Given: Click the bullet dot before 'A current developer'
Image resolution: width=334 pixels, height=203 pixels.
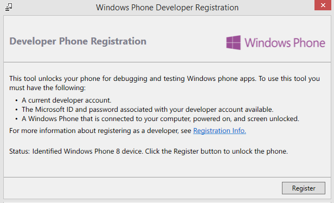Looking at the screenshot, I should [17, 100].
